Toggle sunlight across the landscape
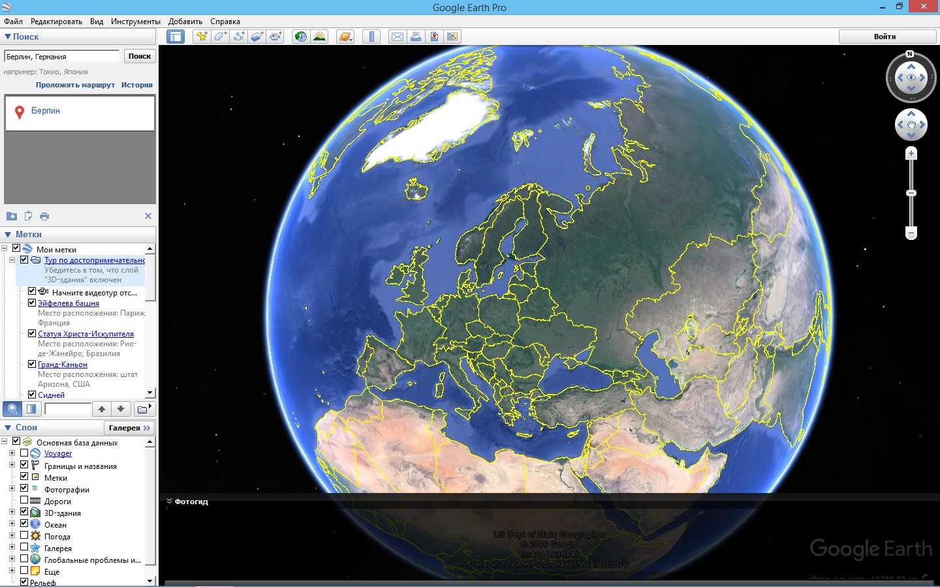940x587 pixels. point(319,37)
